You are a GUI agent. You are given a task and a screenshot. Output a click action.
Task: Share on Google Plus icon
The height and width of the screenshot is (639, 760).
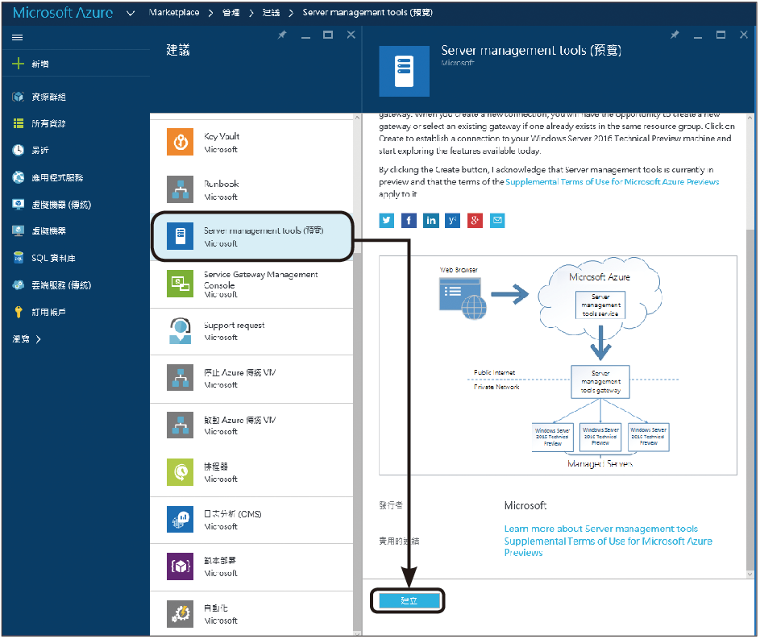[475, 221]
